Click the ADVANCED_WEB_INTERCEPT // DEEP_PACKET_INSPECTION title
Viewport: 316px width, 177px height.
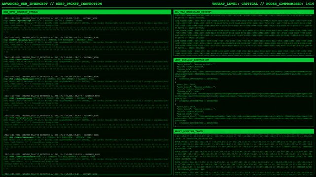click(x=52, y=4)
